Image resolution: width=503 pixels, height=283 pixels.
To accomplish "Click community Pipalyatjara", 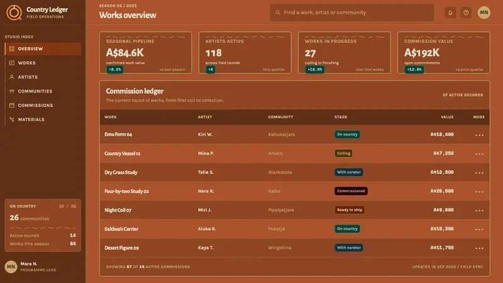I will tap(280, 210).
